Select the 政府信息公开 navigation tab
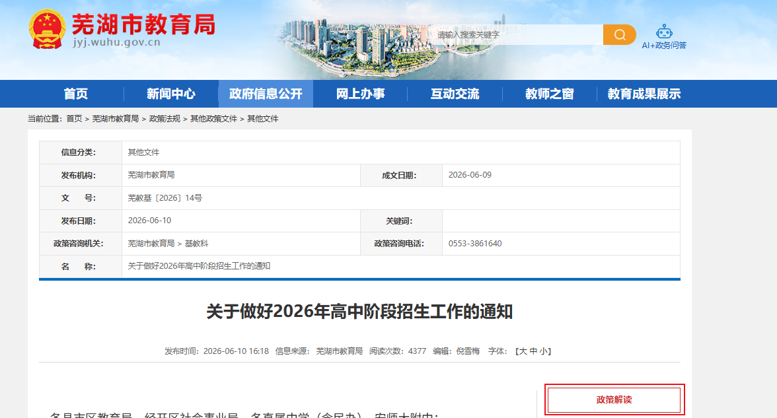The image size is (777, 418). [266, 94]
